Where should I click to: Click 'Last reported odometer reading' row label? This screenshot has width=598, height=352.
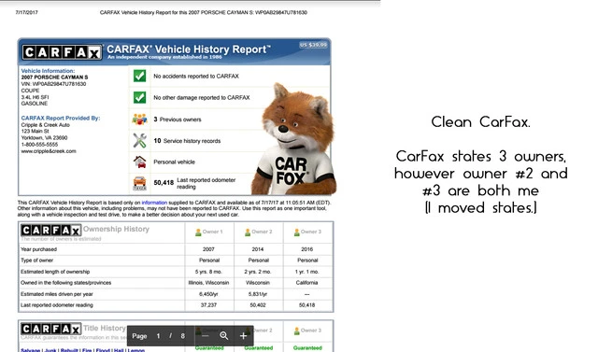(57, 305)
